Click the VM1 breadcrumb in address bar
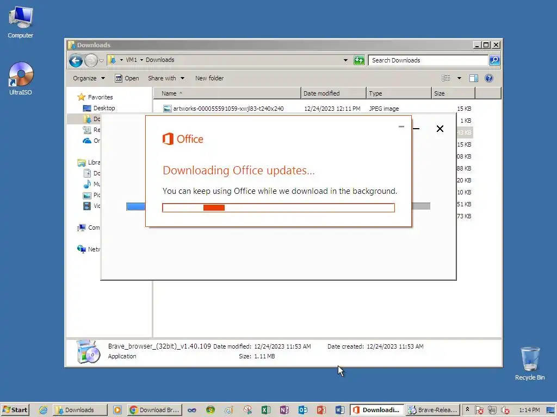This screenshot has width=557, height=417. pos(131,60)
